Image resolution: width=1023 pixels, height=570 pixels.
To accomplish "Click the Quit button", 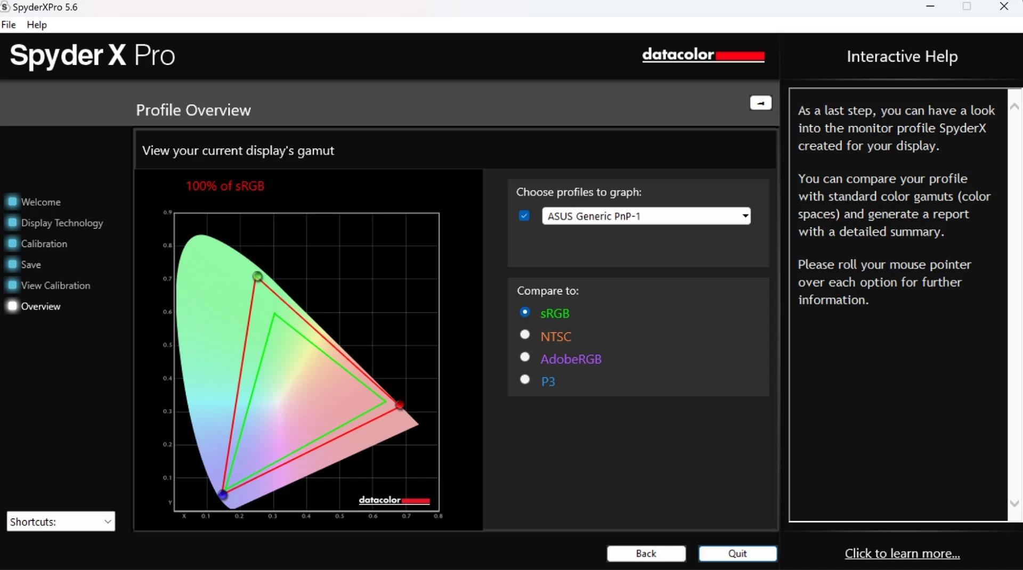I will click(737, 553).
